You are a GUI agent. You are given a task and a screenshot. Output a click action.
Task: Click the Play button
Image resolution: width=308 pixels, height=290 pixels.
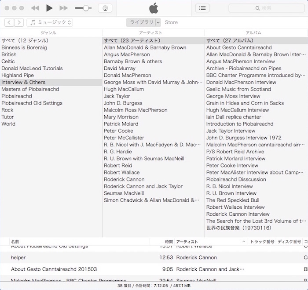[x=49, y=8]
